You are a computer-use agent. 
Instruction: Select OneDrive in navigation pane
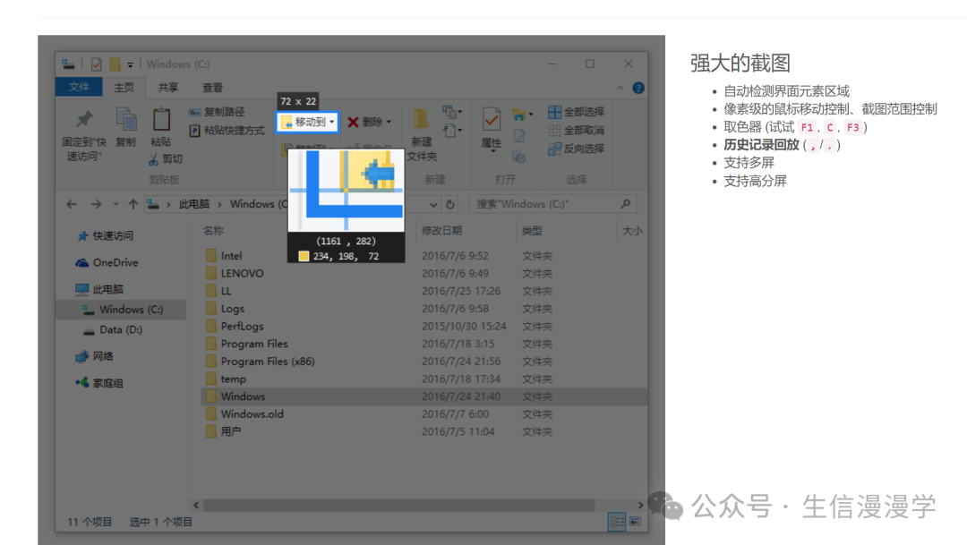coord(107,262)
